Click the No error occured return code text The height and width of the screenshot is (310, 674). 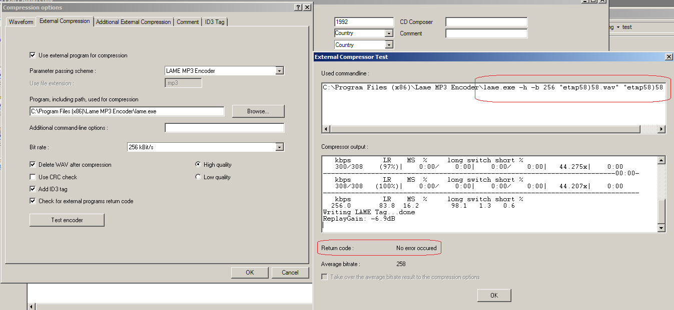(416, 248)
